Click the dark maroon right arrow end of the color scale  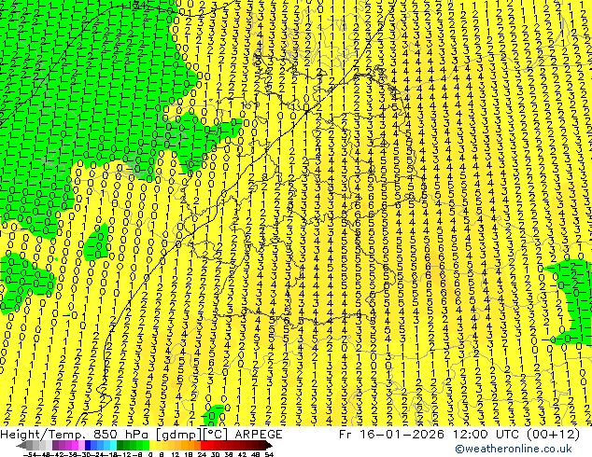268,445
